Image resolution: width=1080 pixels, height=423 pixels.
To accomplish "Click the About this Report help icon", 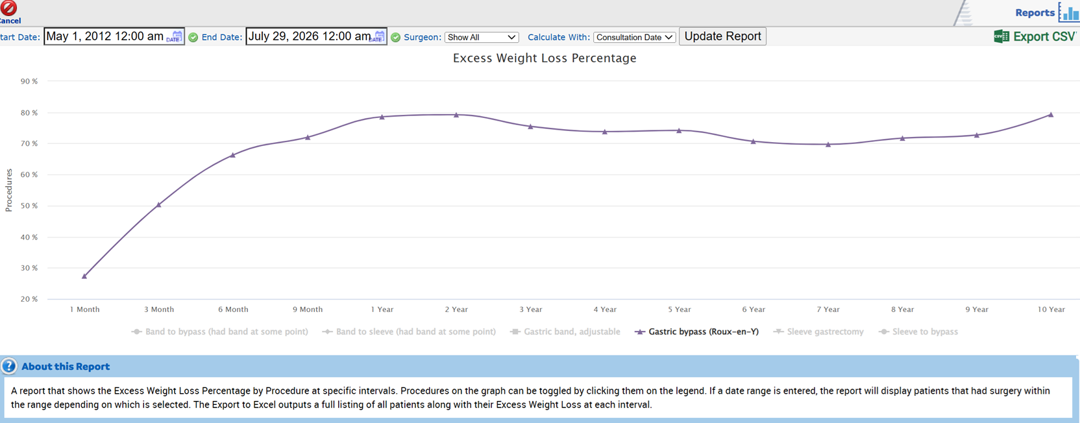I will tap(9, 366).
